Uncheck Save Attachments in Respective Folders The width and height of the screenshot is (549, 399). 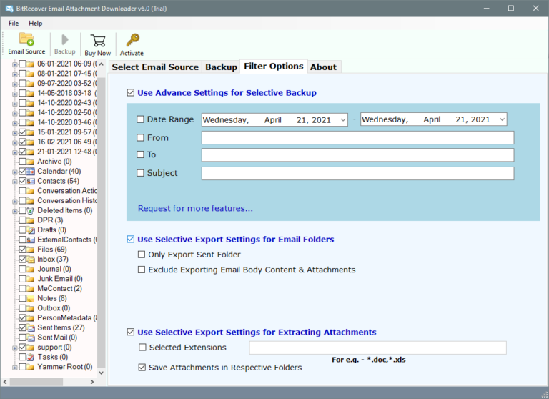[142, 368]
